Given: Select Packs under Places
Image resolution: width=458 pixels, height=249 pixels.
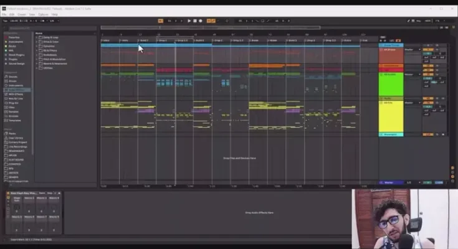Looking at the screenshot, I should point(12,133).
